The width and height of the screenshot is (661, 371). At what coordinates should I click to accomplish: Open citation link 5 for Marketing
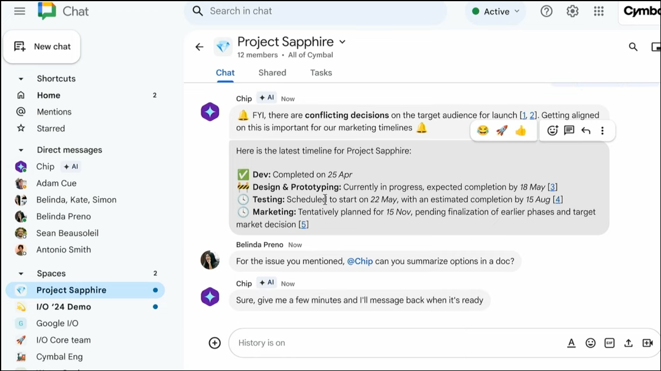304,225
